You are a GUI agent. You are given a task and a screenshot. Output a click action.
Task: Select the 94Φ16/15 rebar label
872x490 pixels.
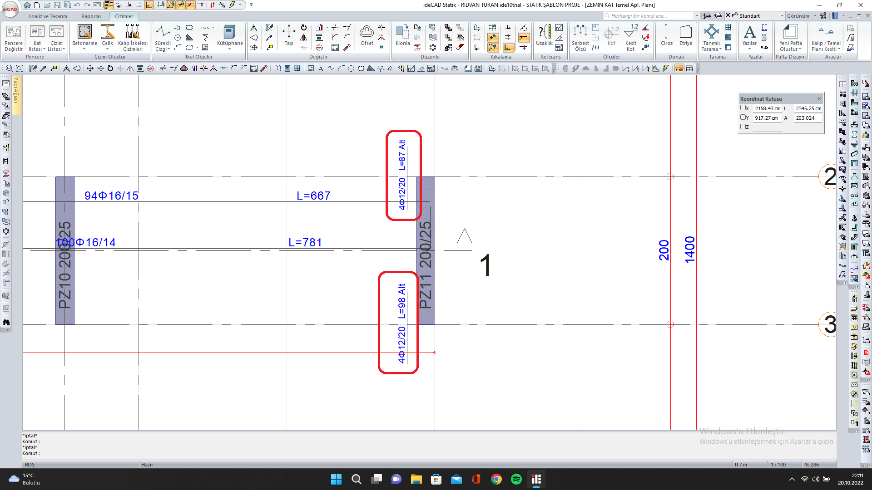point(111,196)
